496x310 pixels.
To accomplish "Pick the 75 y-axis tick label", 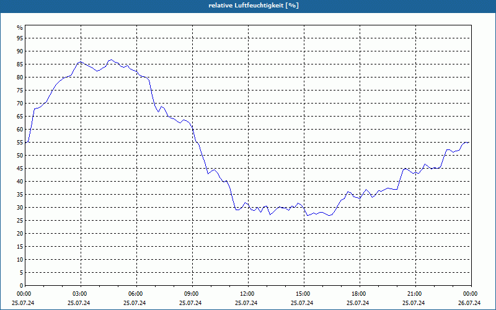I will [x=20, y=90].
